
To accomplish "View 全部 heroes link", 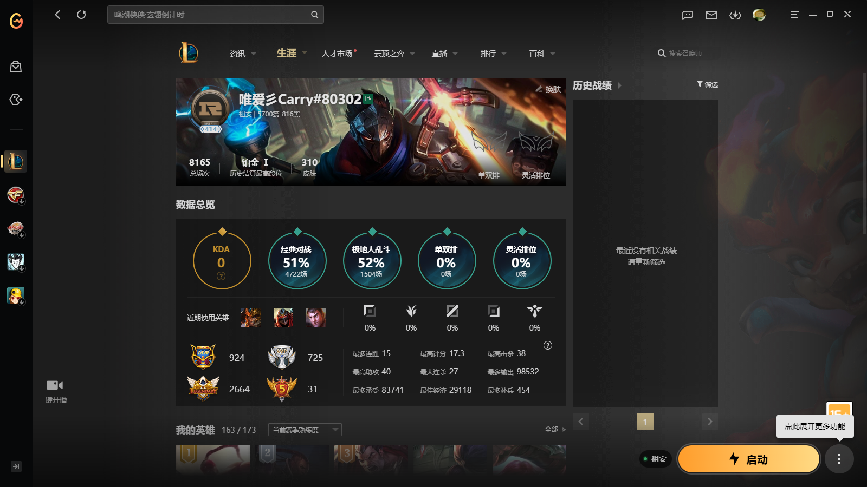I will coord(555,430).
